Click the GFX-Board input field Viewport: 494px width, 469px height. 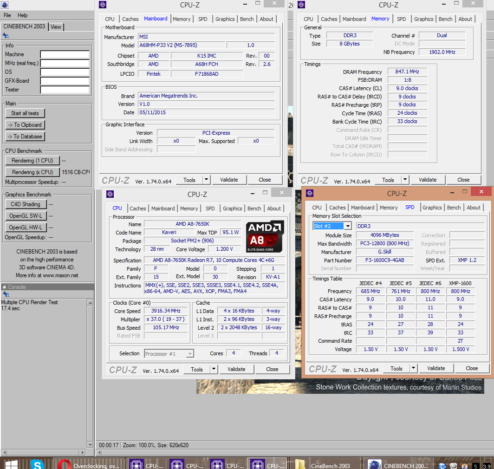point(65,81)
